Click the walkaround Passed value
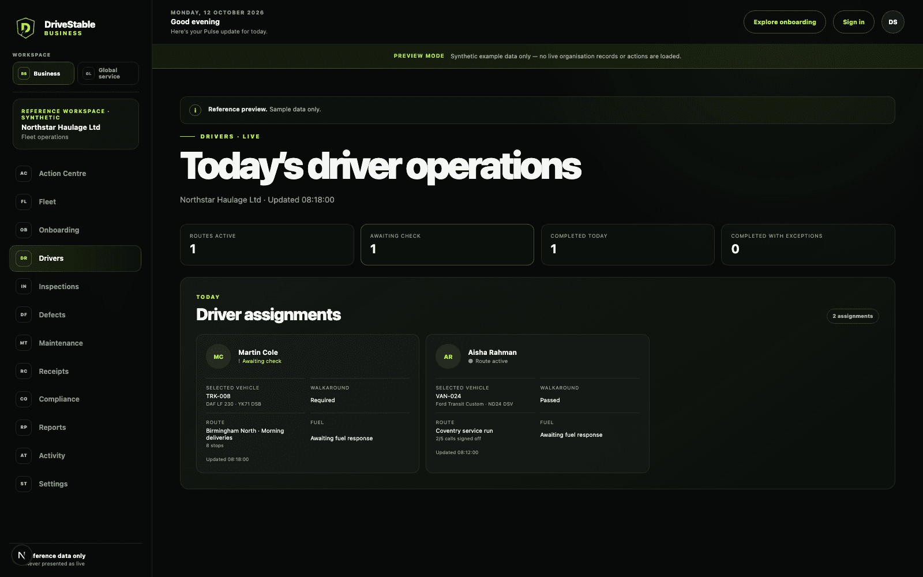This screenshot has width=923, height=577. [550, 400]
